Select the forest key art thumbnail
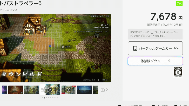Image resolution: width=189 pixels, height=106 pixels. pos(32,90)
